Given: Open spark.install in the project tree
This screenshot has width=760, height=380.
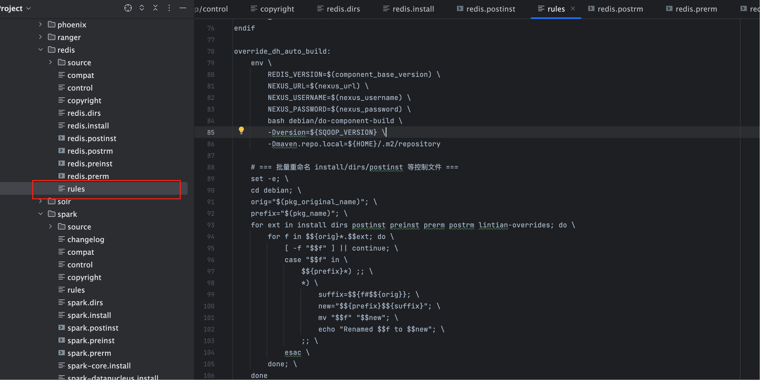Looking at the screenshot, I should (89, 316).
